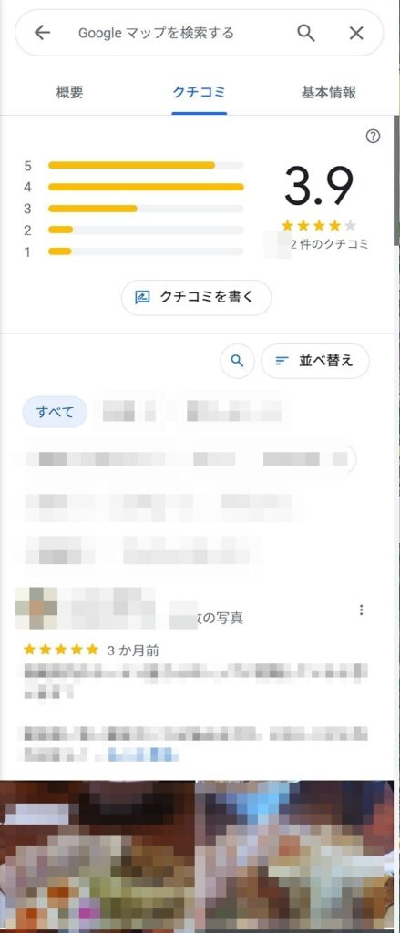Click the pencil icon on クチコミを書く

(x=142, y=297)
